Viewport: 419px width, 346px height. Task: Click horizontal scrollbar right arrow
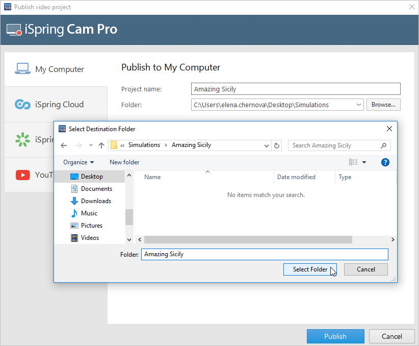pos(393,240)
